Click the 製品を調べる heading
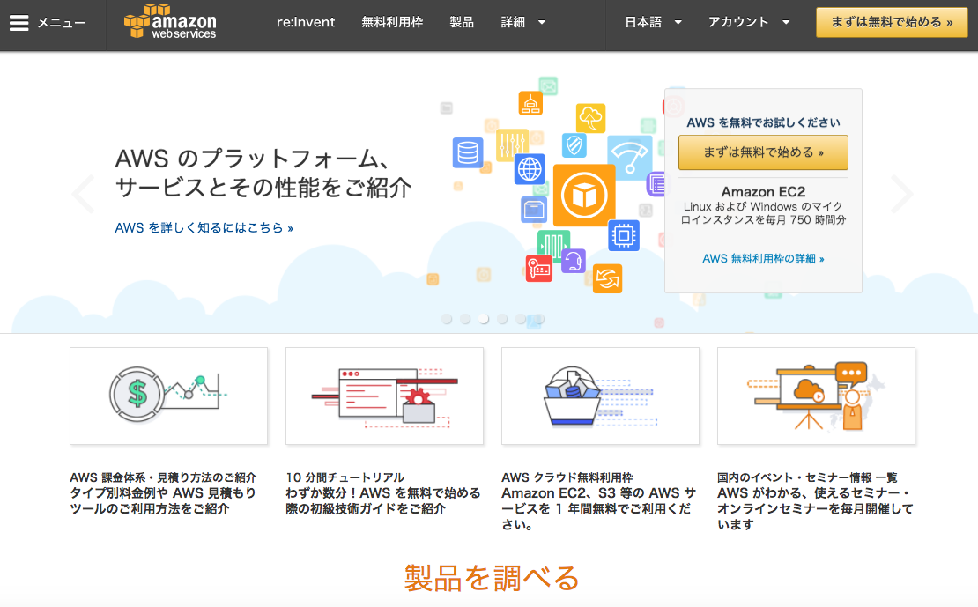Screen dimensions: 978x607 [x=493, y=578]
